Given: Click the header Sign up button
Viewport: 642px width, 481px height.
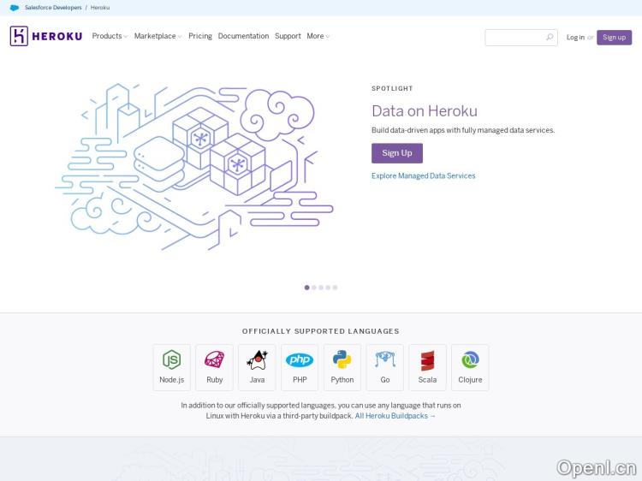Looking at the screenshot, I should pos(614,38).
